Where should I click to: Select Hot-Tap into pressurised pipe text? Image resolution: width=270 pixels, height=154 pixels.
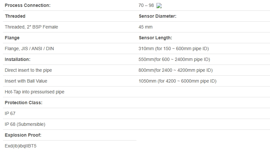(35, 92)
